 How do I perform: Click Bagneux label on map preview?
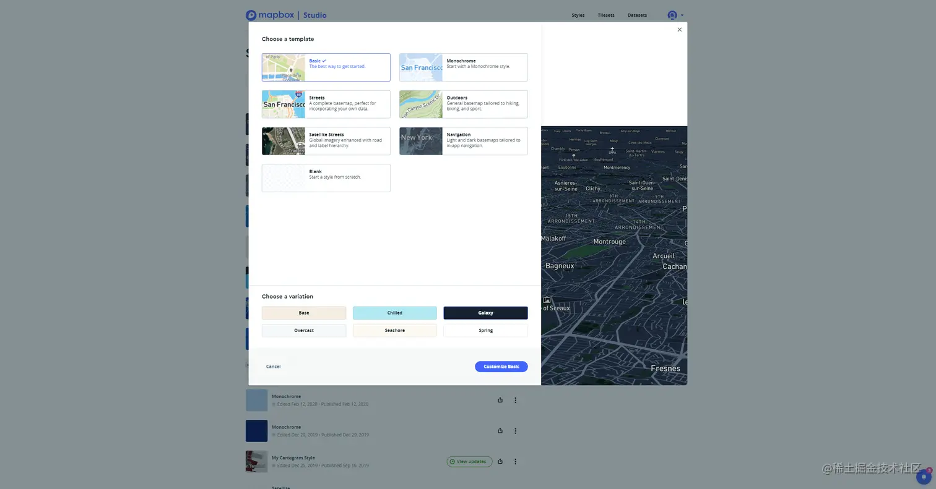[560, 266]
